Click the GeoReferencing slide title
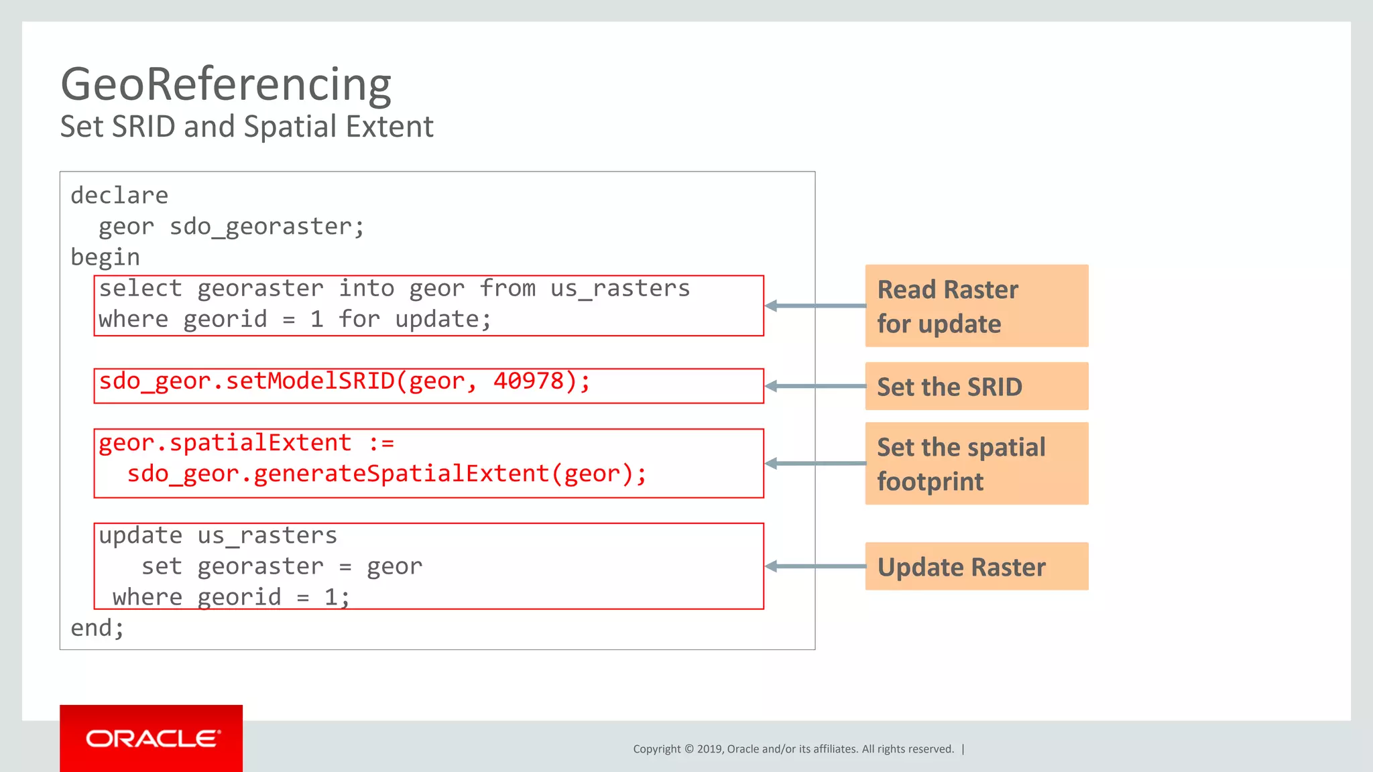 [226, 84]
